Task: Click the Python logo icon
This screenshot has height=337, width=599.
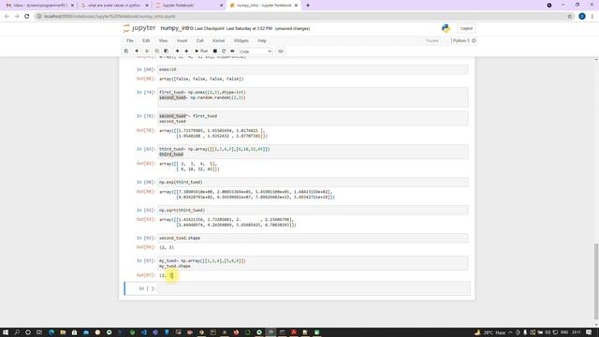Action: 446,28
